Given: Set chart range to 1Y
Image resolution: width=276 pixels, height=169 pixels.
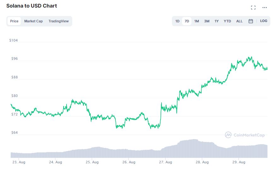Looking at the screenshot, I should click(216, 21).
